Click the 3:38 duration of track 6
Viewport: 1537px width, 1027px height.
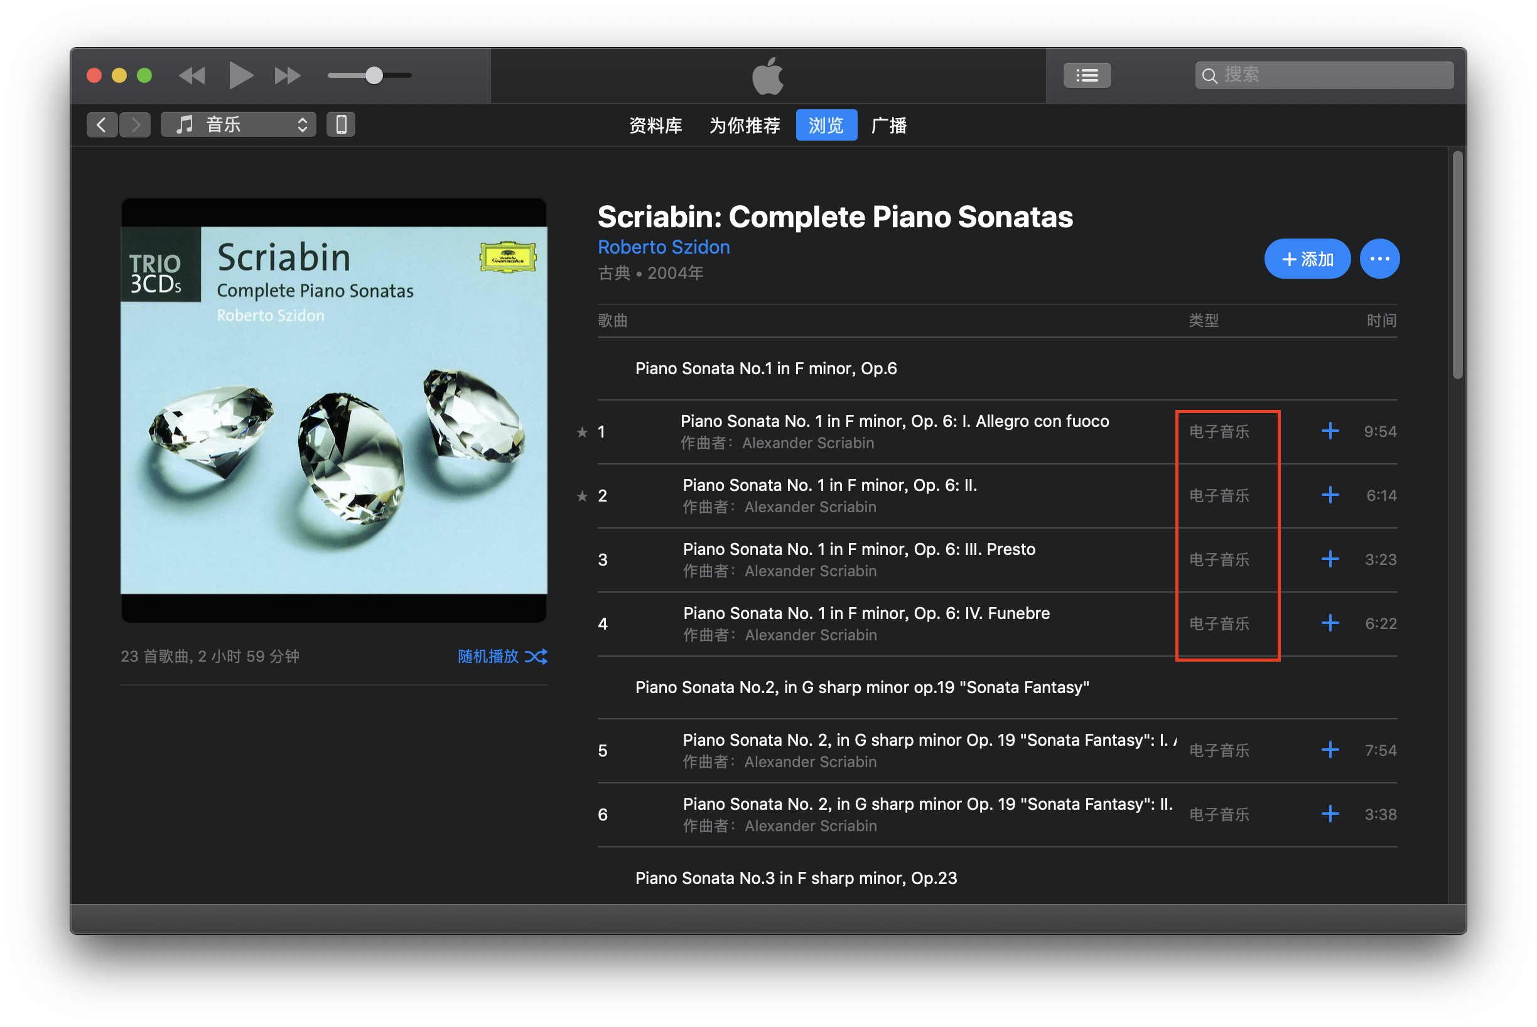[x=1381, y=815]
